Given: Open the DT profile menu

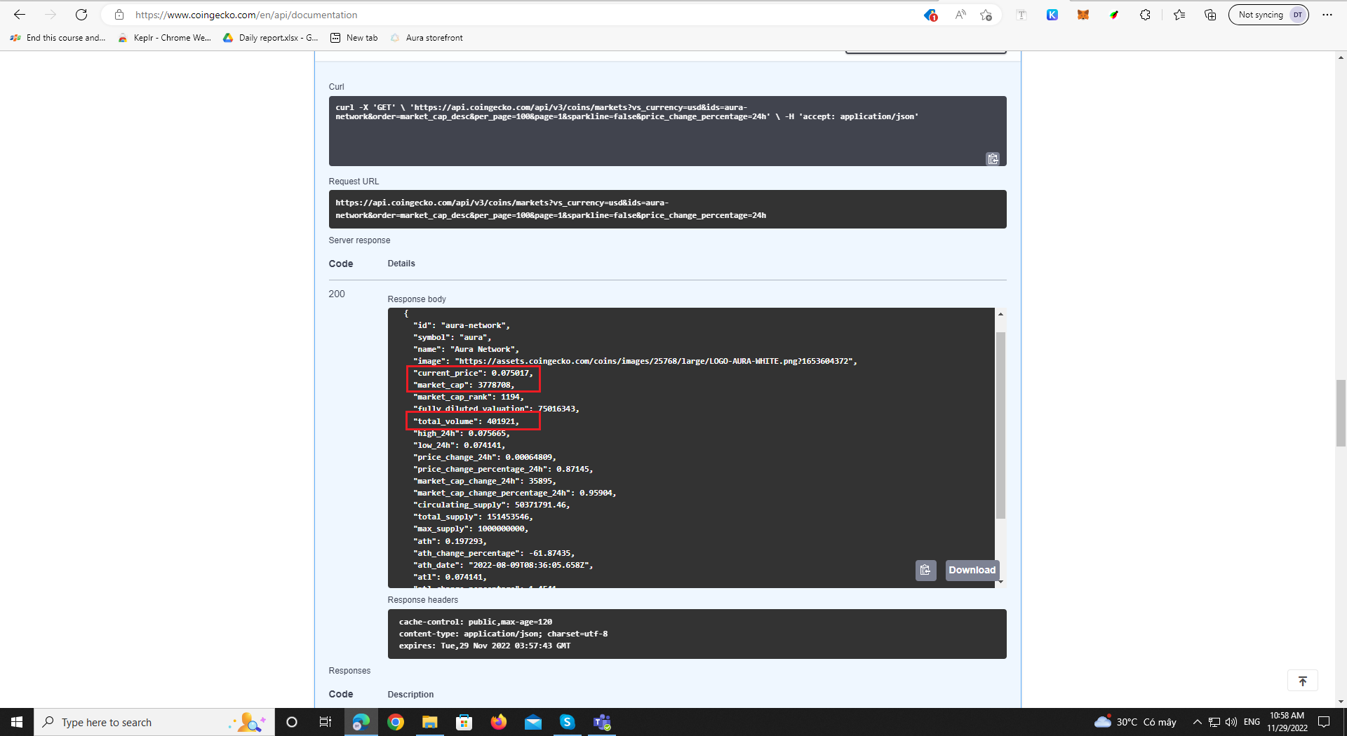Looking at the screenshot, I should [x=1298, y=14].
